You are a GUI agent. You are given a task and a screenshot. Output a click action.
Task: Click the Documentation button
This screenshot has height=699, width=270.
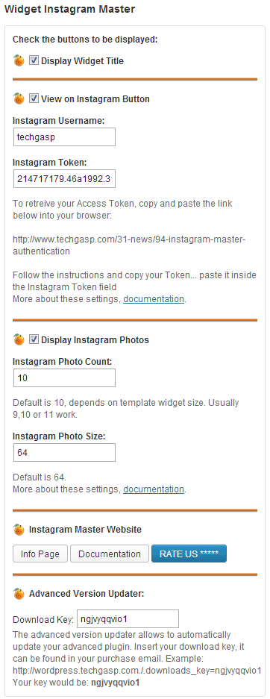coord(110,554)
